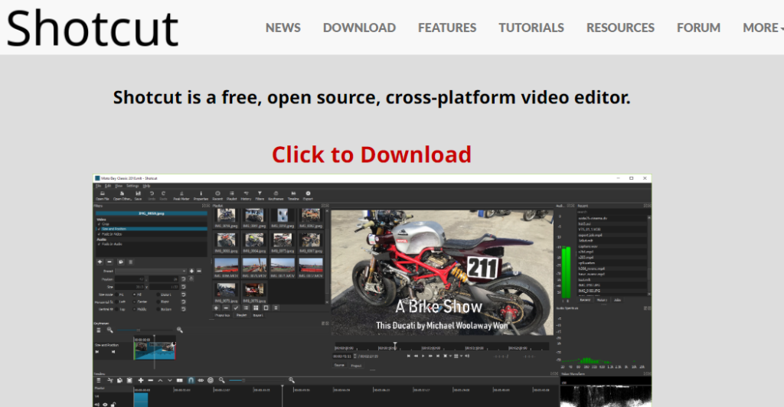Select the Fit size mode radio button
784x407 pixels.
coord(116,295)
